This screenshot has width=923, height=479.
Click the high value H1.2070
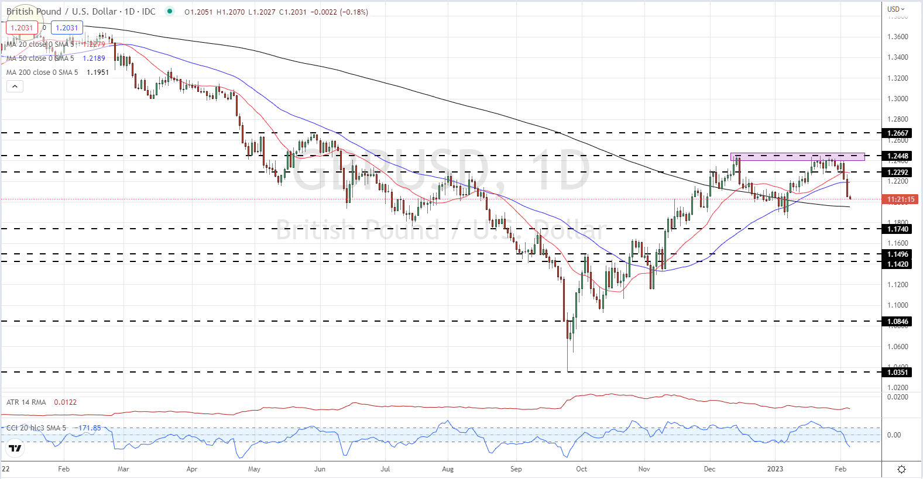click(230, 12)
